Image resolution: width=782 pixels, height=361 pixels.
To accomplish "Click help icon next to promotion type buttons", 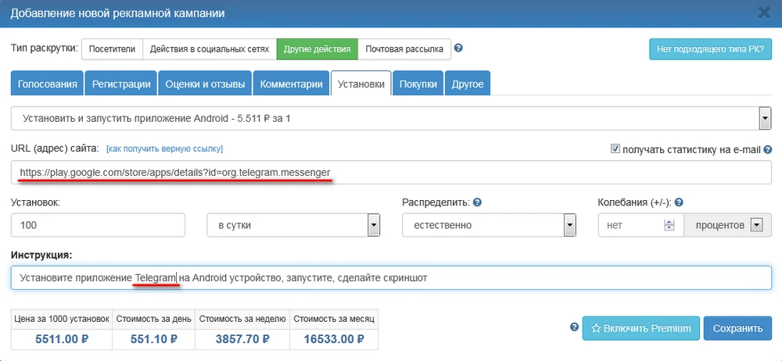I will (459, 48).
